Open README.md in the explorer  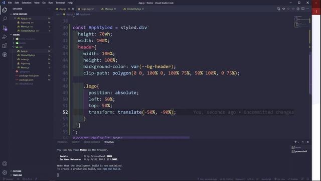(x=26, y=84)
